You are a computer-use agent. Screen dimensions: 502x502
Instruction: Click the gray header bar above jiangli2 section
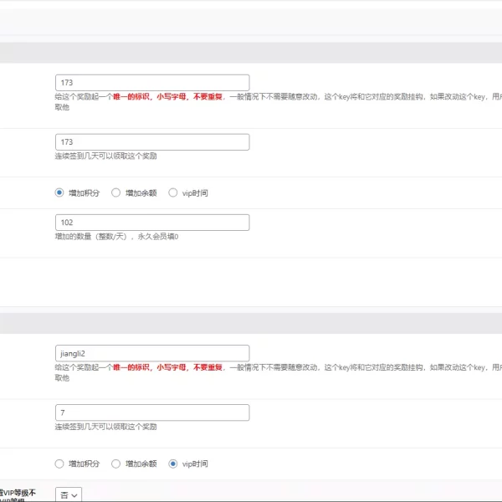[x=251, y=324]
